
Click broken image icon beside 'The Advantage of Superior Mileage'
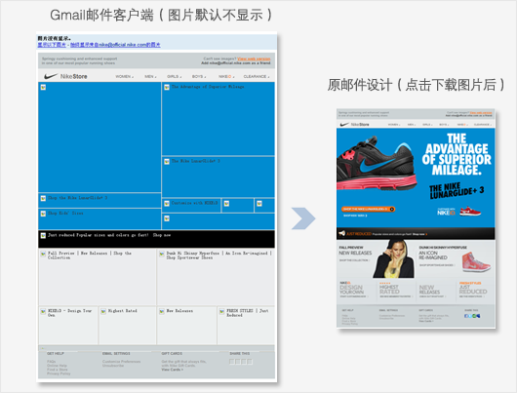pyautogui.click(x=167, y=88)
